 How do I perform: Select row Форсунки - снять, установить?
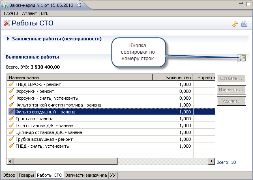point(111,98)
